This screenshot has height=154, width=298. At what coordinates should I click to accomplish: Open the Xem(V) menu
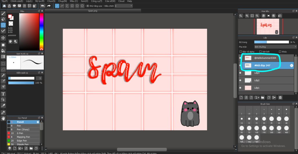pos(84,1)
